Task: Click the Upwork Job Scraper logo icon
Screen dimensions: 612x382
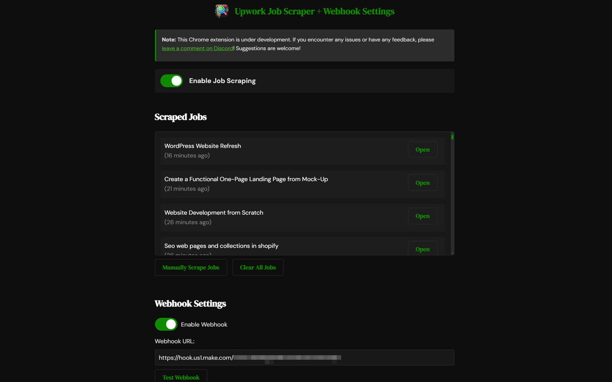Action: [221, 11]
